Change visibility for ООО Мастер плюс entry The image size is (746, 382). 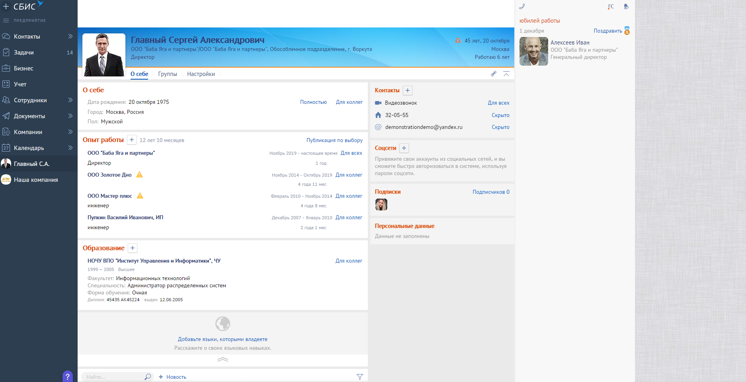point(349,196)
